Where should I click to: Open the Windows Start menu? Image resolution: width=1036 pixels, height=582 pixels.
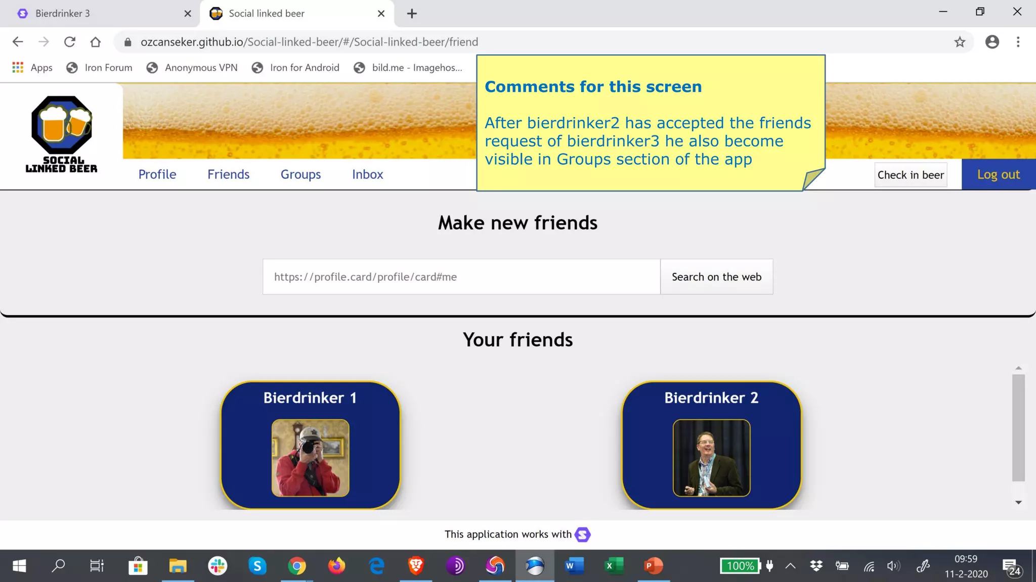click(x=19, y=566)
